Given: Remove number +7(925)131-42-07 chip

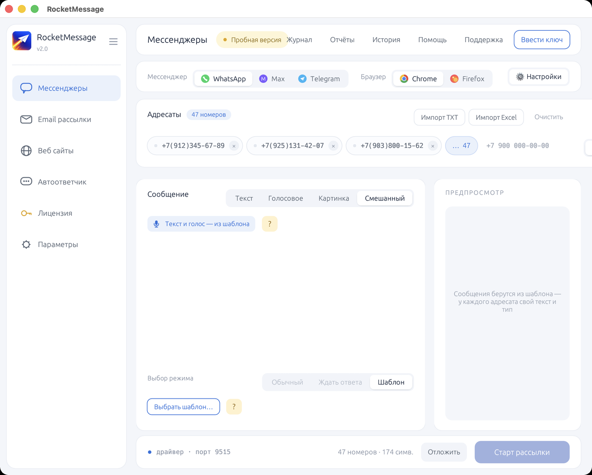Looking at the screenshot, I should click(333, 146).
